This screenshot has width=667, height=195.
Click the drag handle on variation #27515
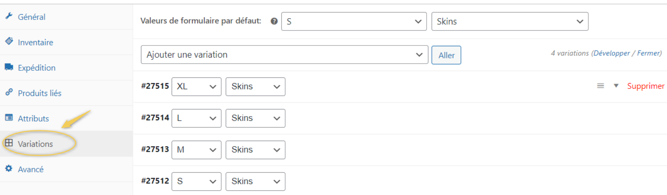pyautogui.click(x=600, y=86)
